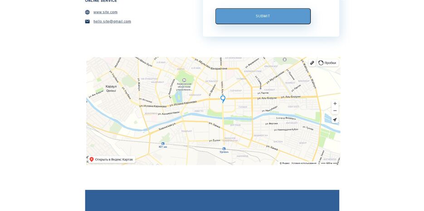Click the ул. Мустакиллик street label
The image size is (424, 211).
pos(275,77)
